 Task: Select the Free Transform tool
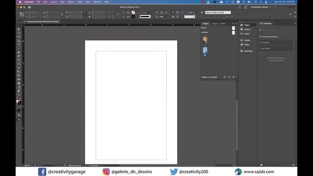tap(19, 71)
